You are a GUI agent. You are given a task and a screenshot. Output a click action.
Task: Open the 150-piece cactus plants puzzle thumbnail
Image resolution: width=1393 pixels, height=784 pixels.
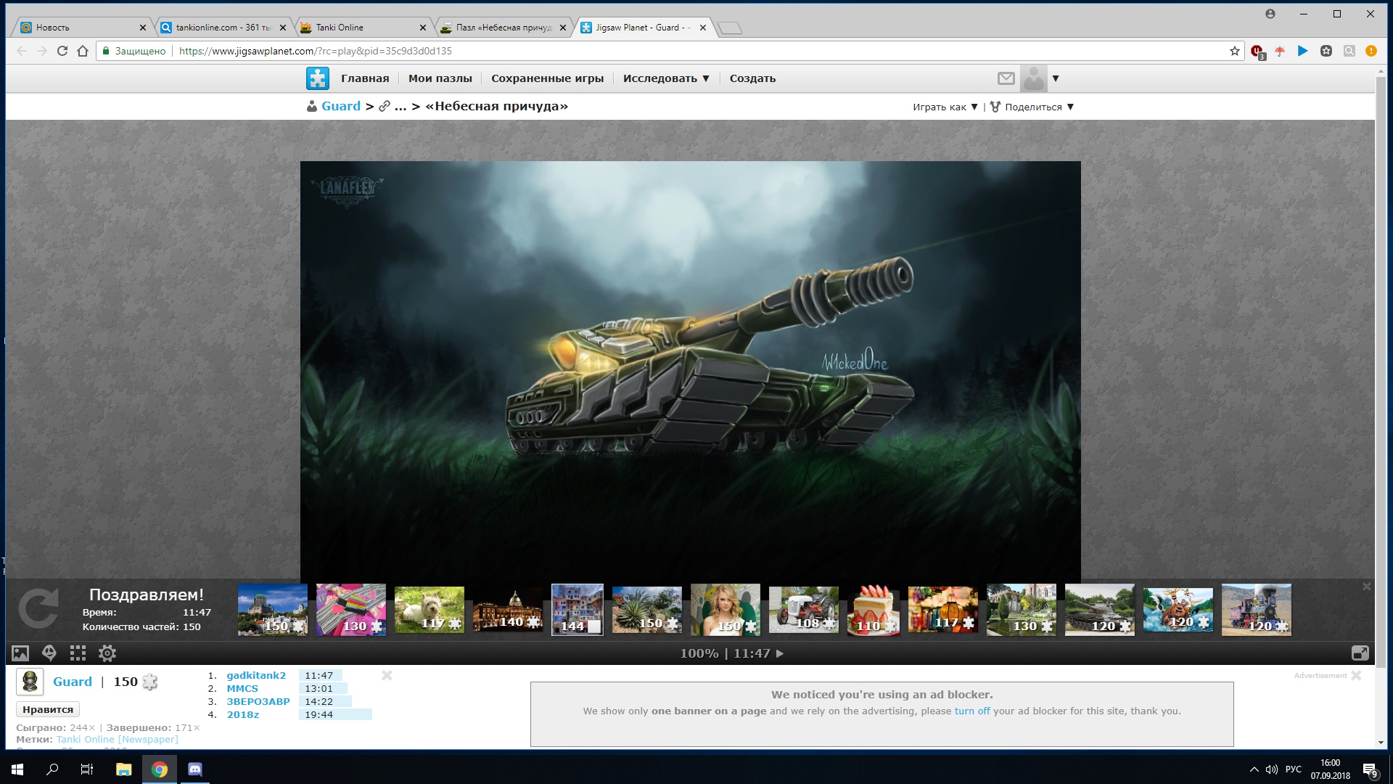pyautogui.click(x=647, y=610)
